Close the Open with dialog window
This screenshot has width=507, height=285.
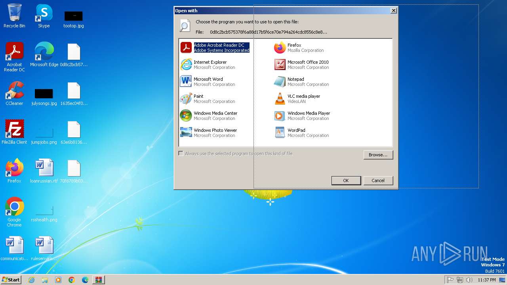[393, 11]
